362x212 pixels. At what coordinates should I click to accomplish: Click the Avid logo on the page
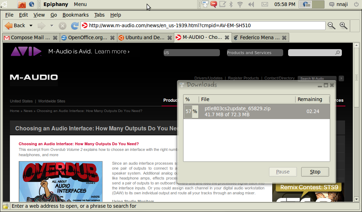pos(26,52)
